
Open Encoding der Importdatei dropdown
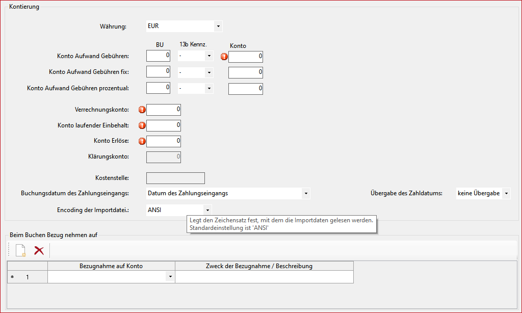pyautogui.click(x=207, y=210)
